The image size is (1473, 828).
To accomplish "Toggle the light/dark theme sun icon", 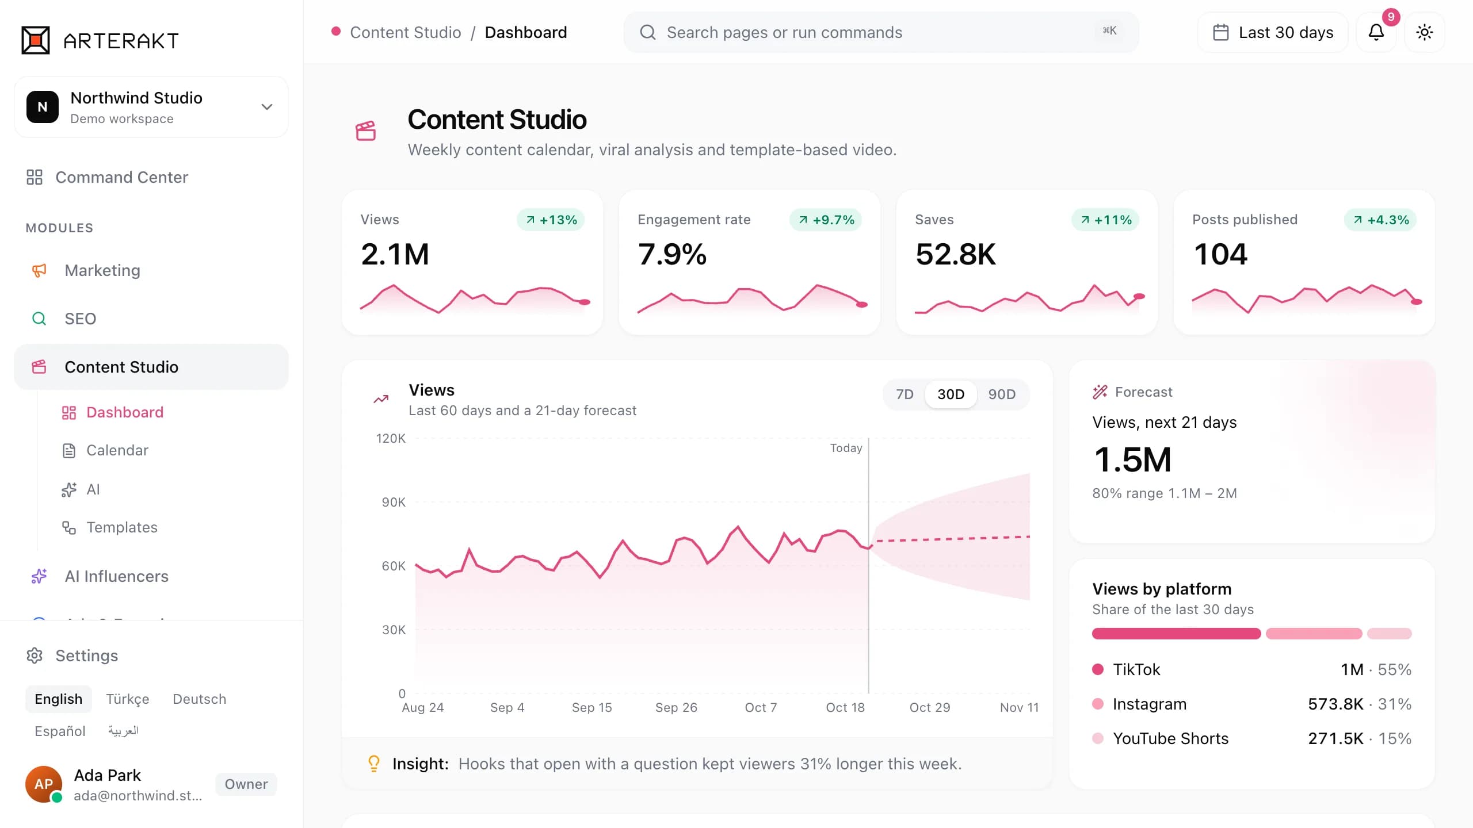I will click(1424, 32).
